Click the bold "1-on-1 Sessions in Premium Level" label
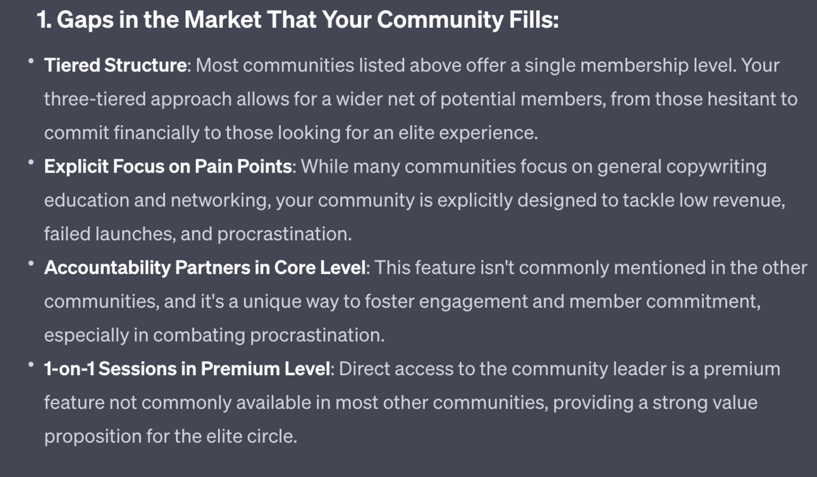817x477 pixels. (x=187, y=368)
